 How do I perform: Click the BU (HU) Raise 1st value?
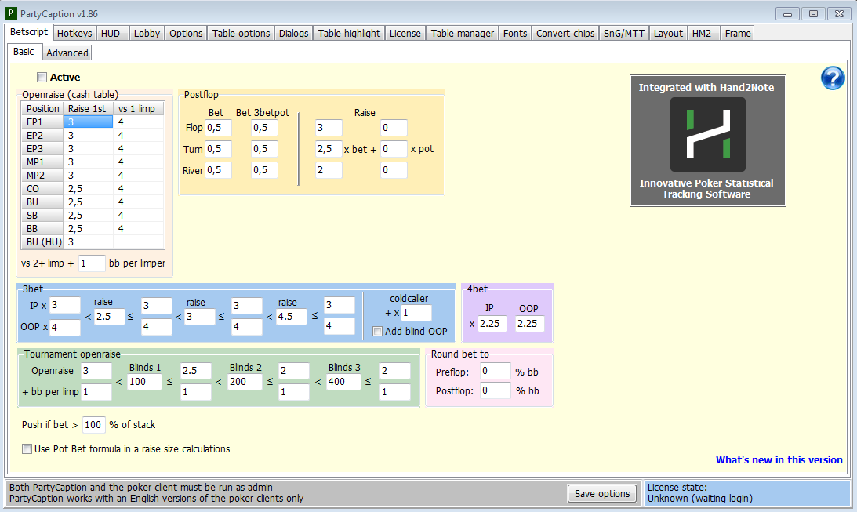[88, 241]
